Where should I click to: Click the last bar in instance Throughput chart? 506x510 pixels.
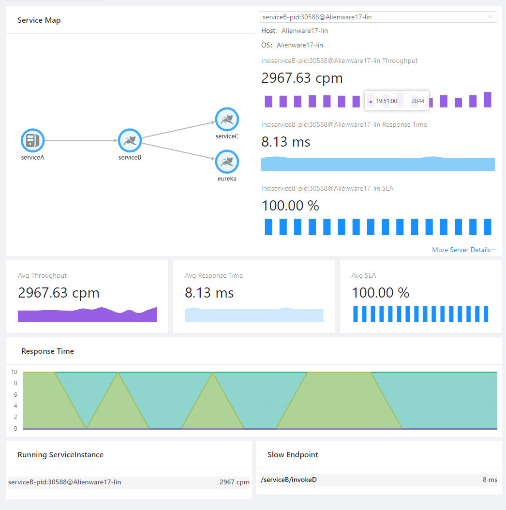(487, 100)
